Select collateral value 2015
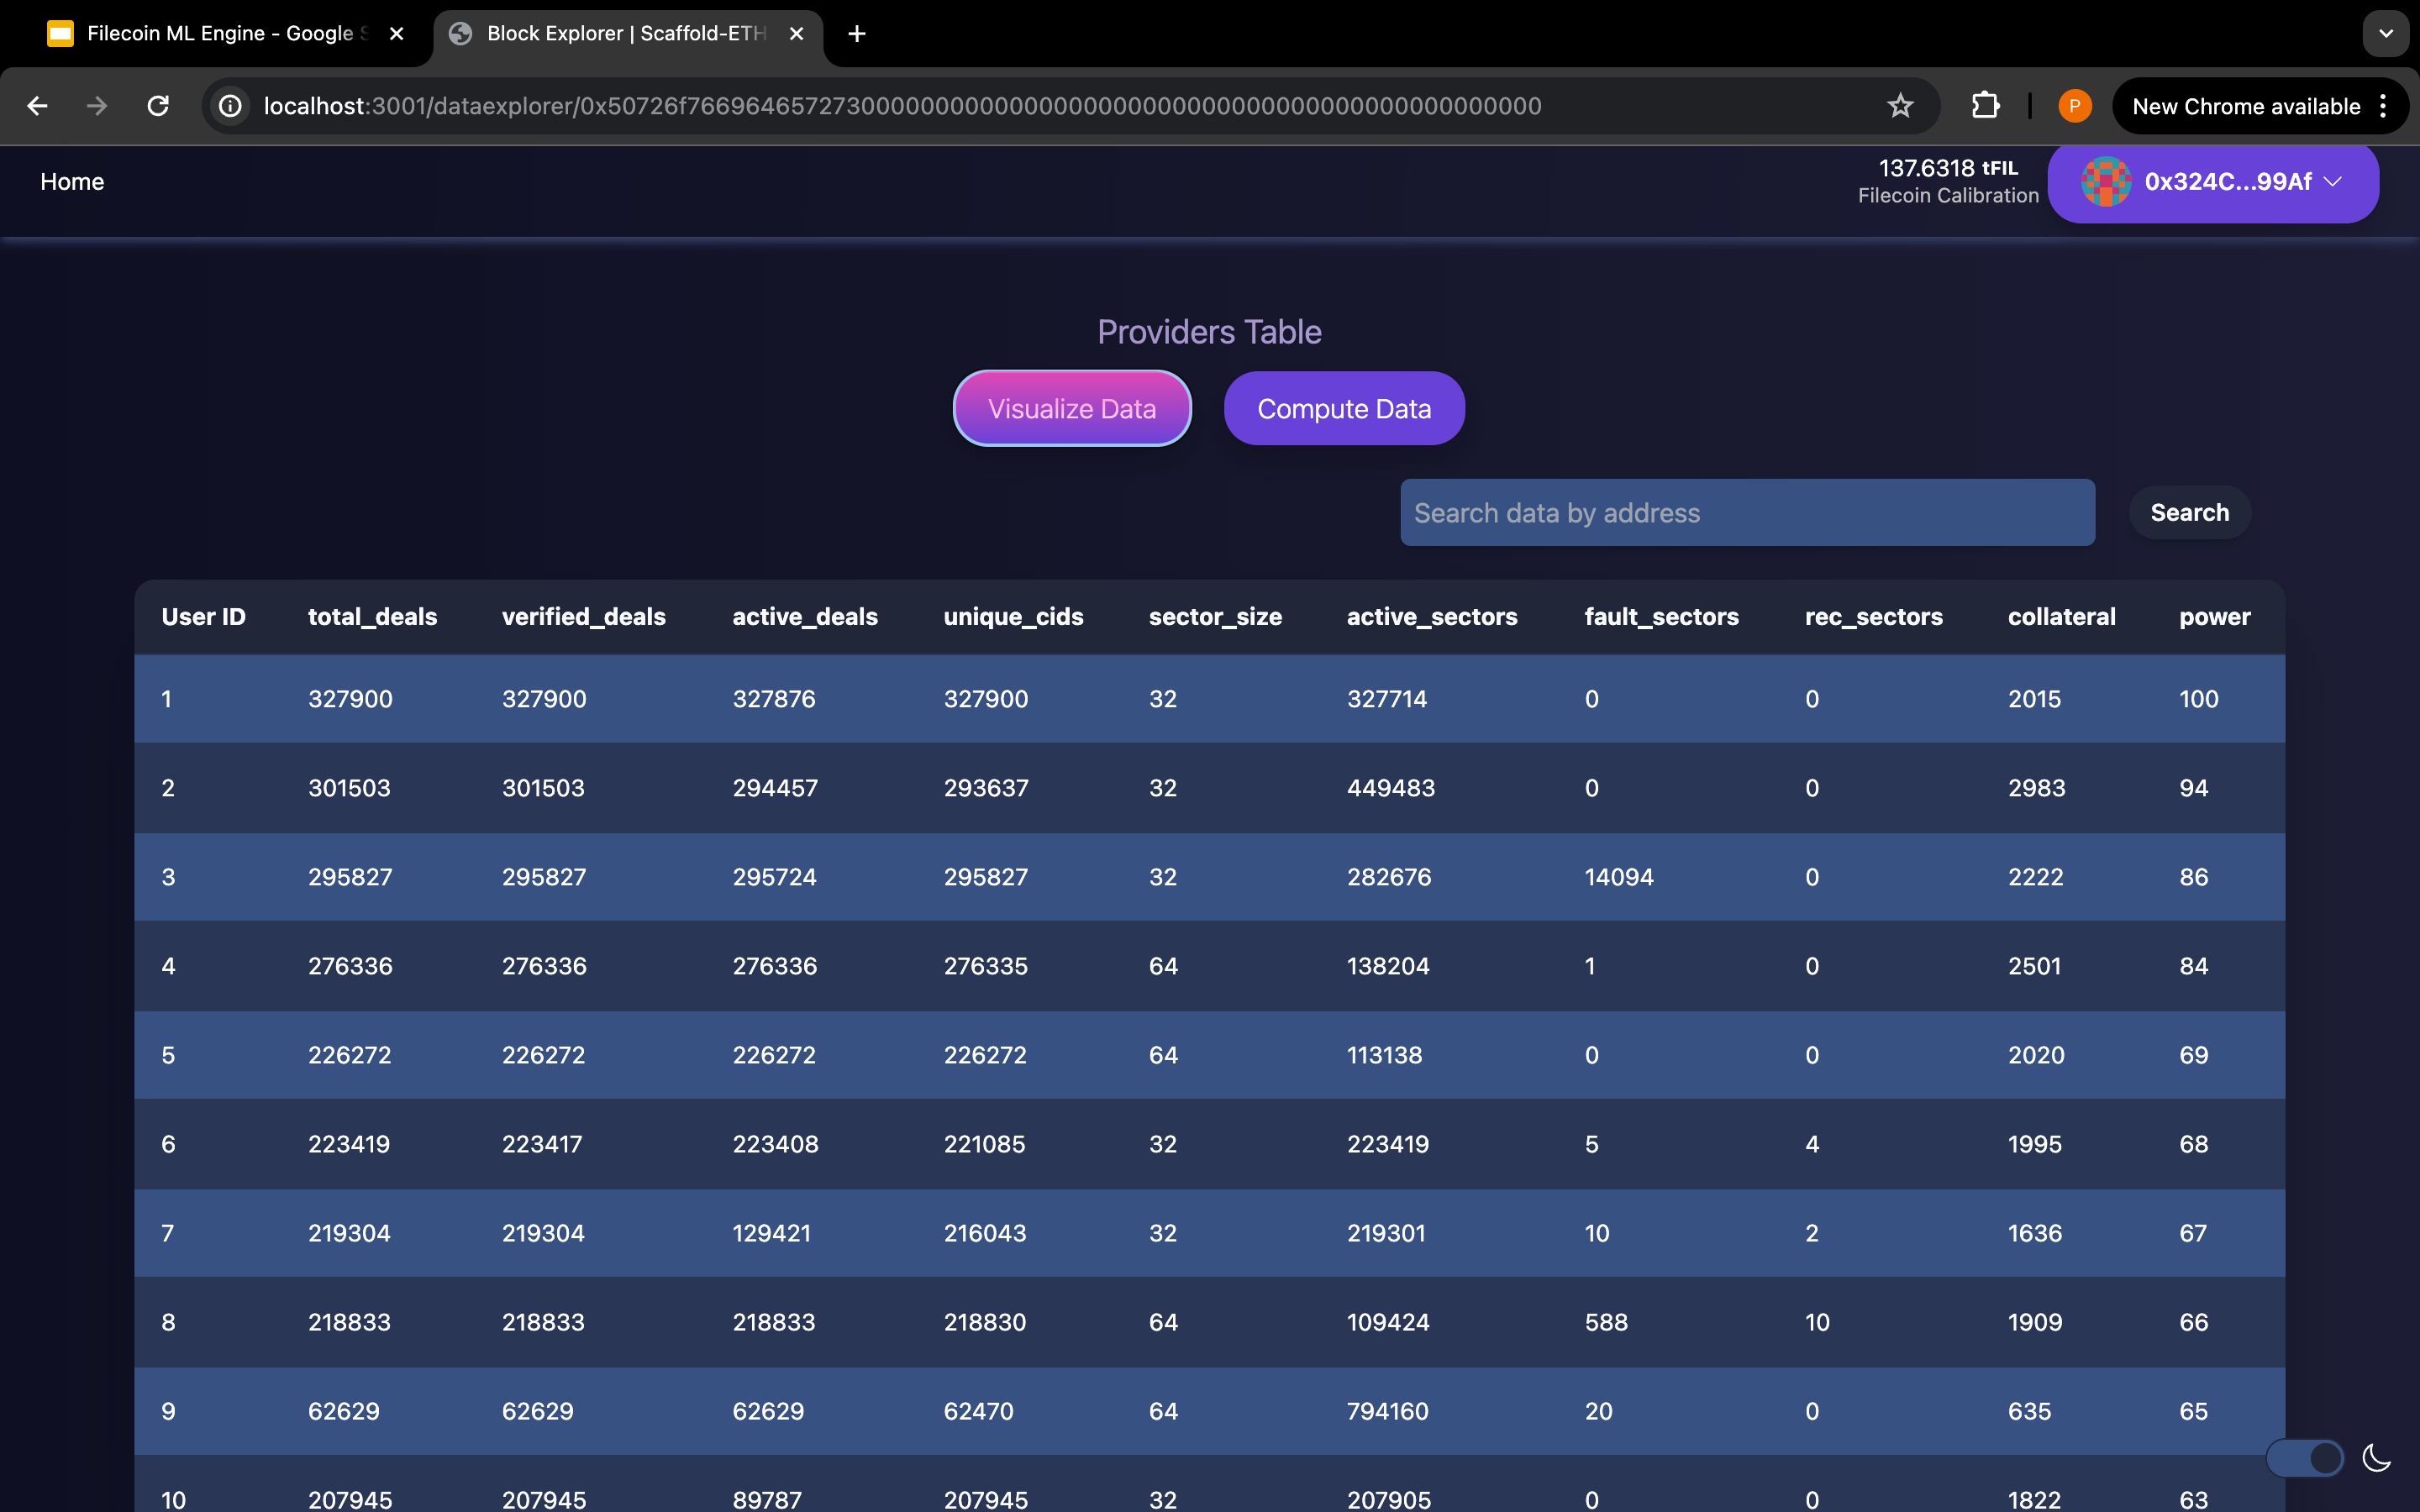 click(x=2035, y=699)
